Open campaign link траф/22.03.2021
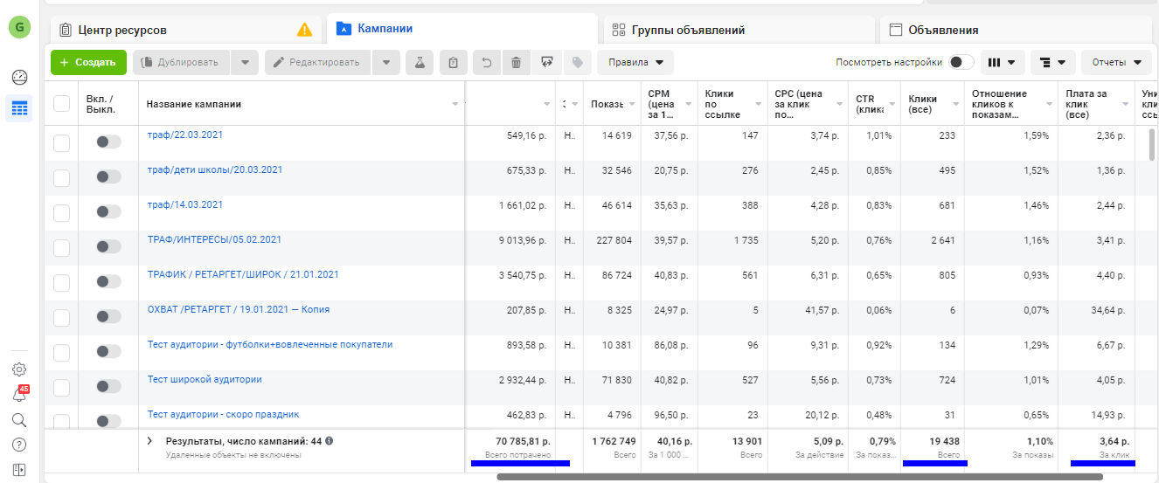The image size is (1159, 483). pyautogui.click(x=185, y=135)
